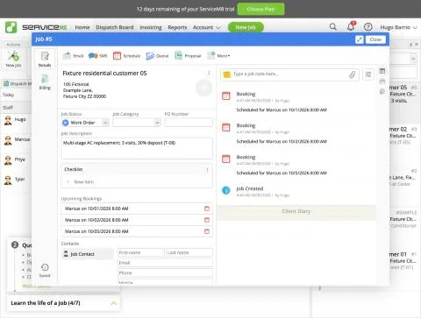421x318 pixels.
Task: Click the Job Created info icon
Action: click(226, 190)
